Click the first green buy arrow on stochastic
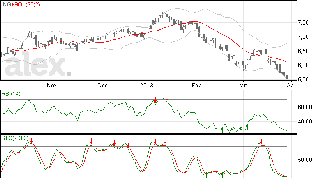The width and height of the screenshot is (319, 179). (x=206, y=175)
